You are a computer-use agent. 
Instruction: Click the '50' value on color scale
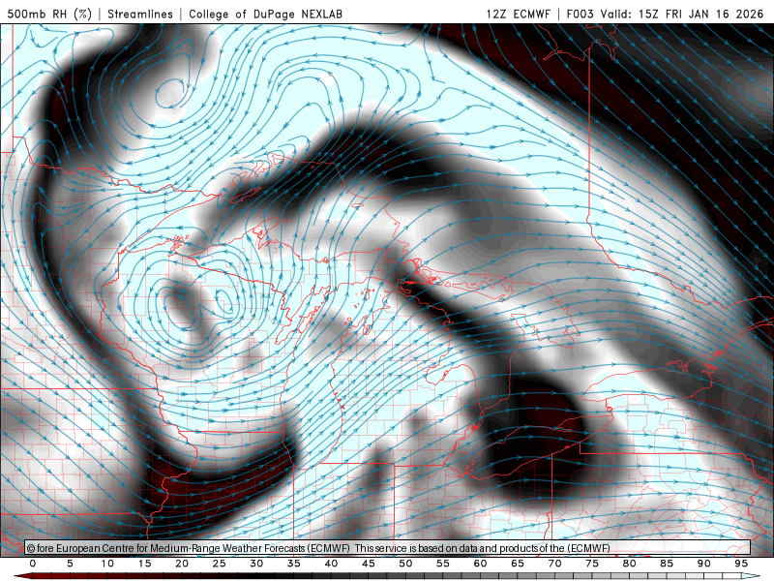405,564
